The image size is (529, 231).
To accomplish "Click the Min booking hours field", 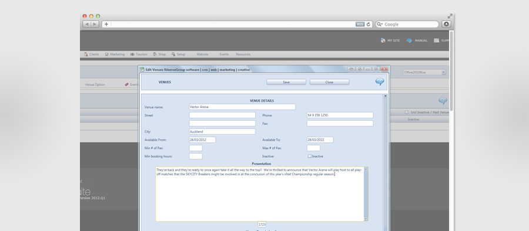I will tap(196, 156).
